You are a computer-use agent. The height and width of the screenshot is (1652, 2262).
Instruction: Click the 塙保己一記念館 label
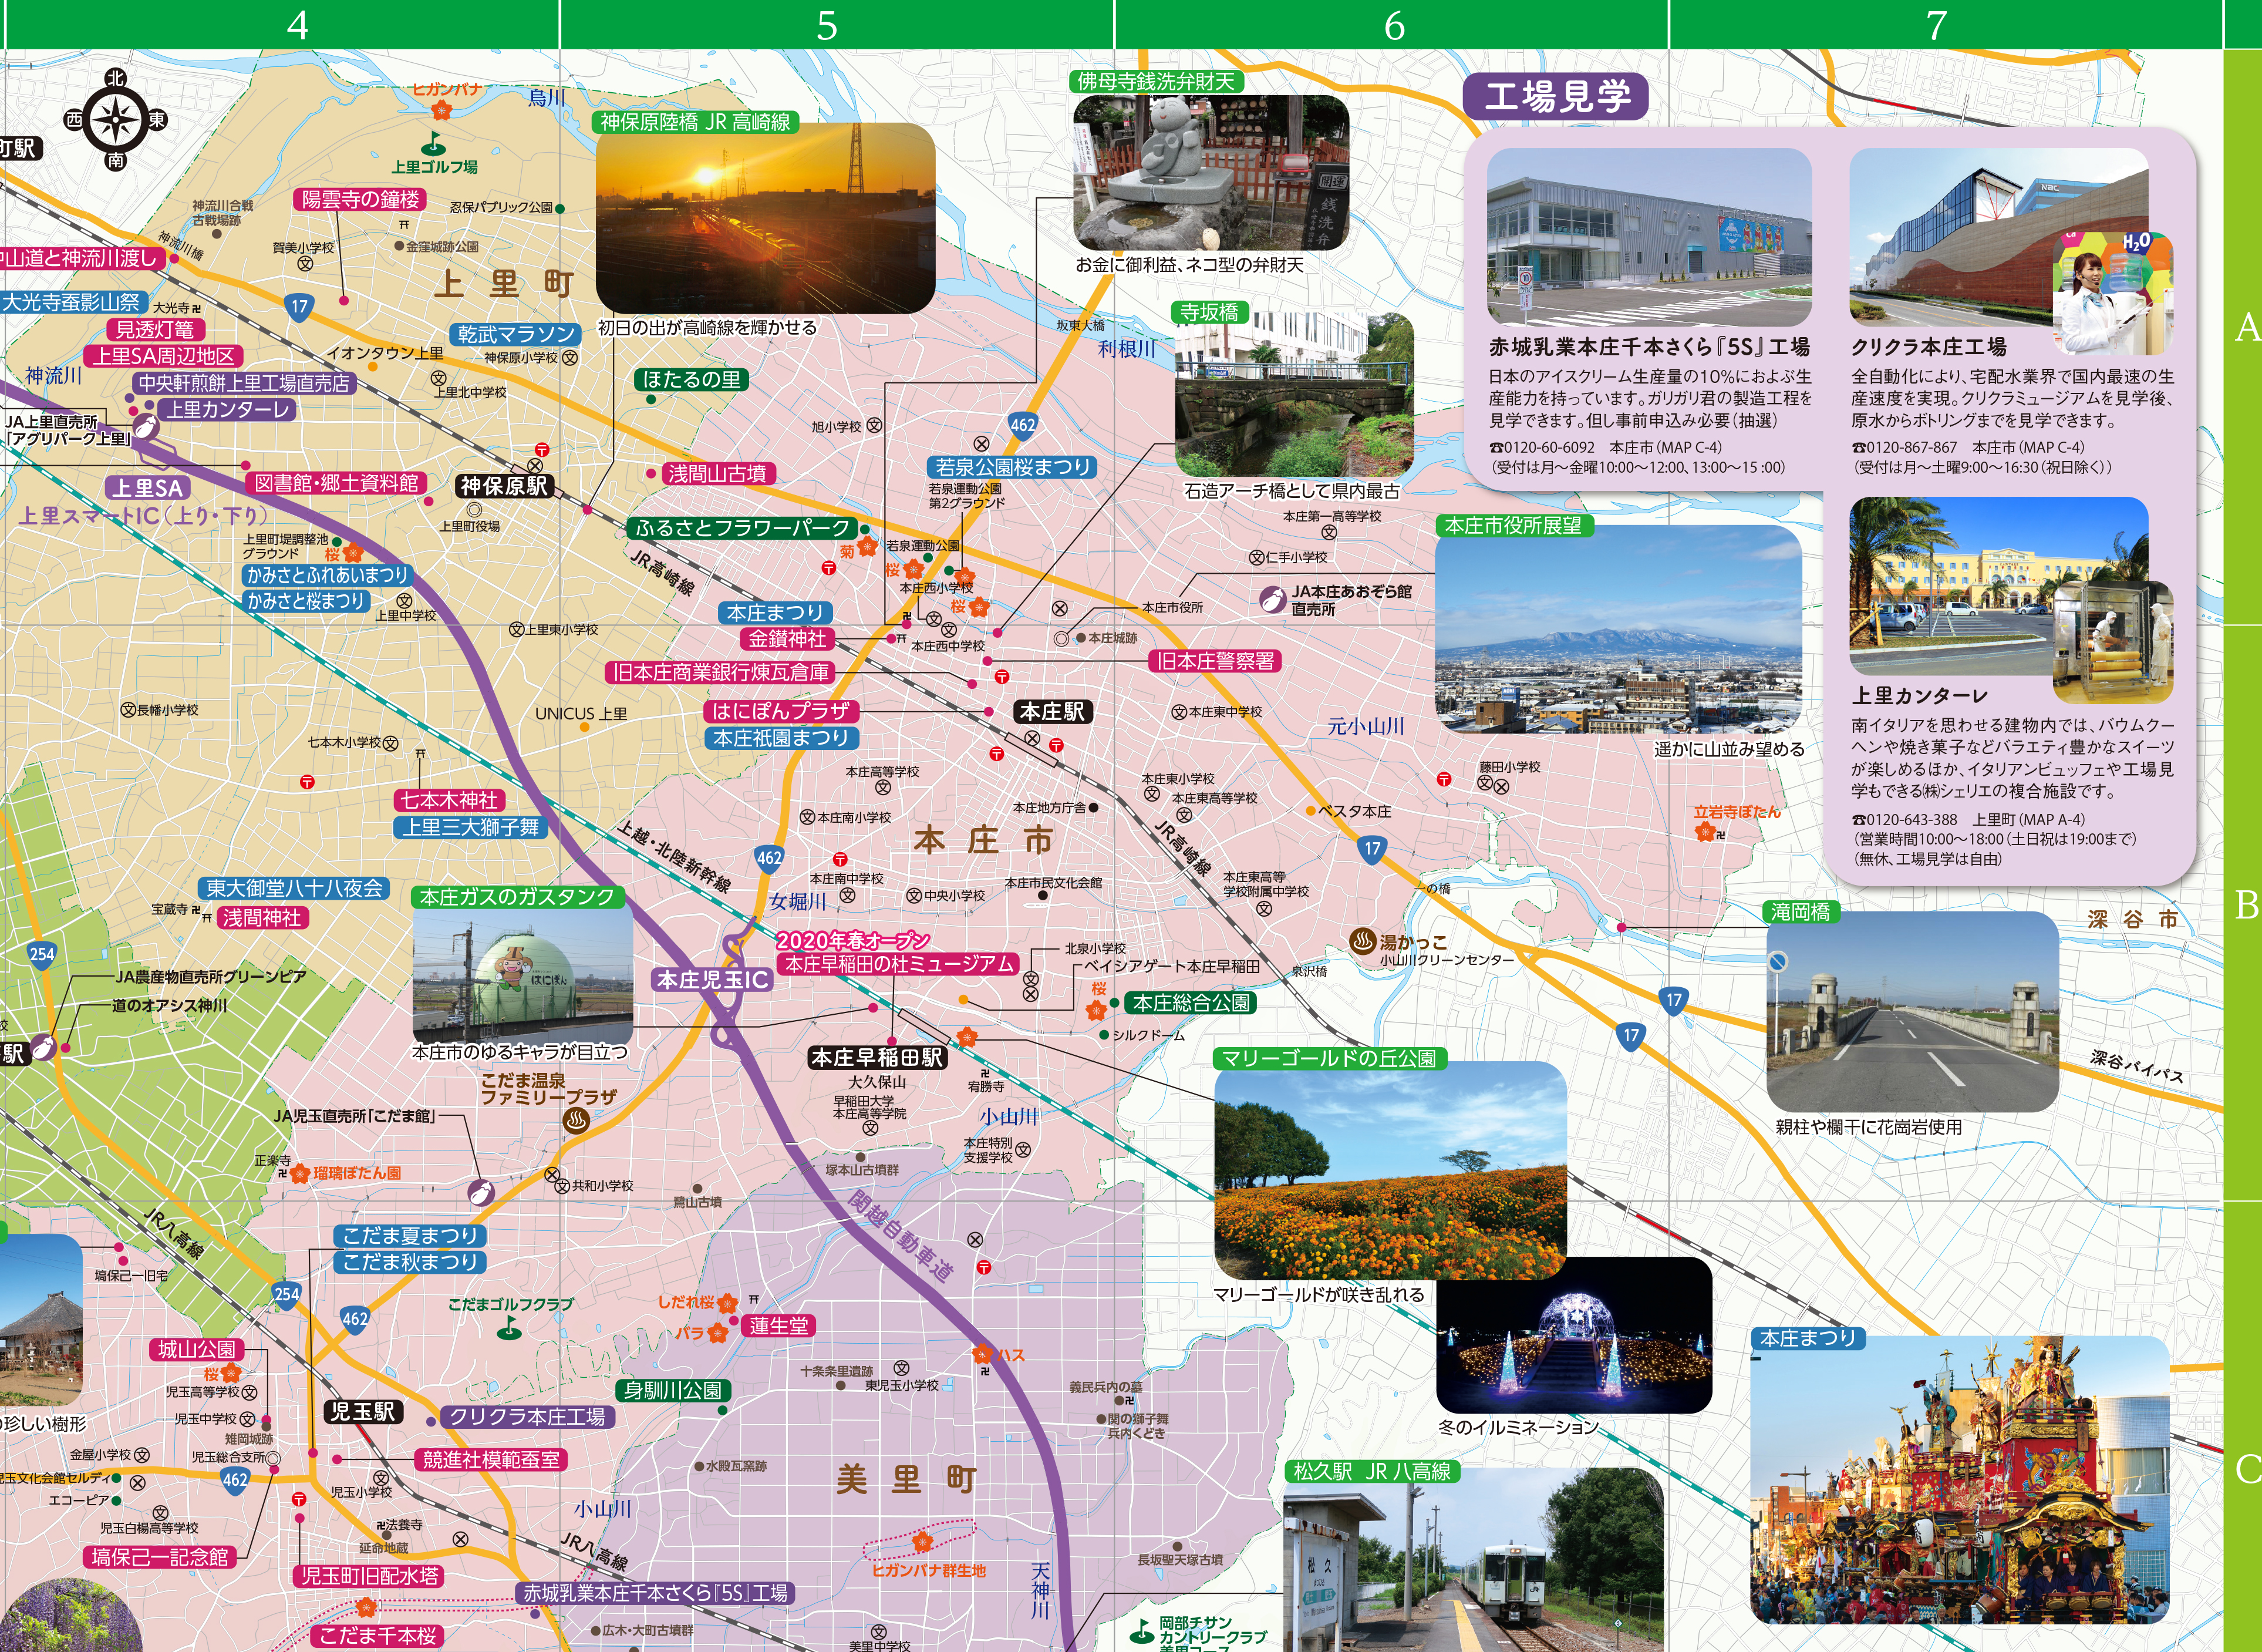(x=160, y=1557)
